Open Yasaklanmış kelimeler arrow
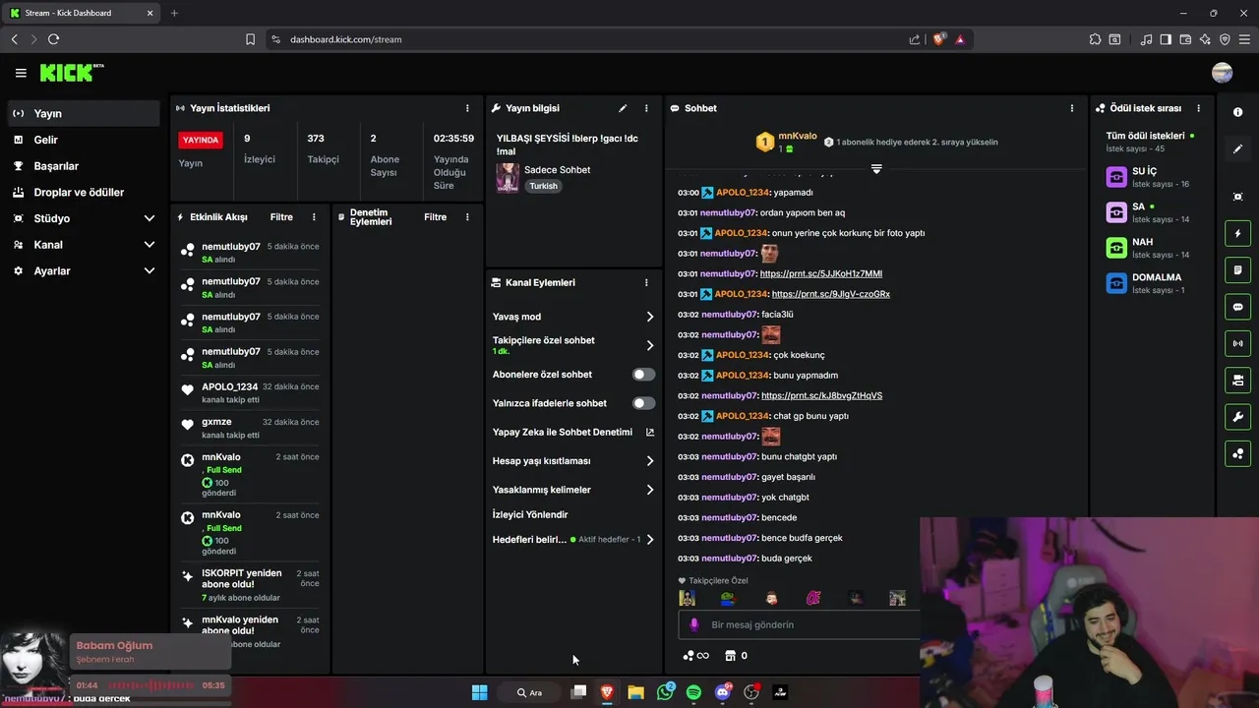 click(650, 490)
